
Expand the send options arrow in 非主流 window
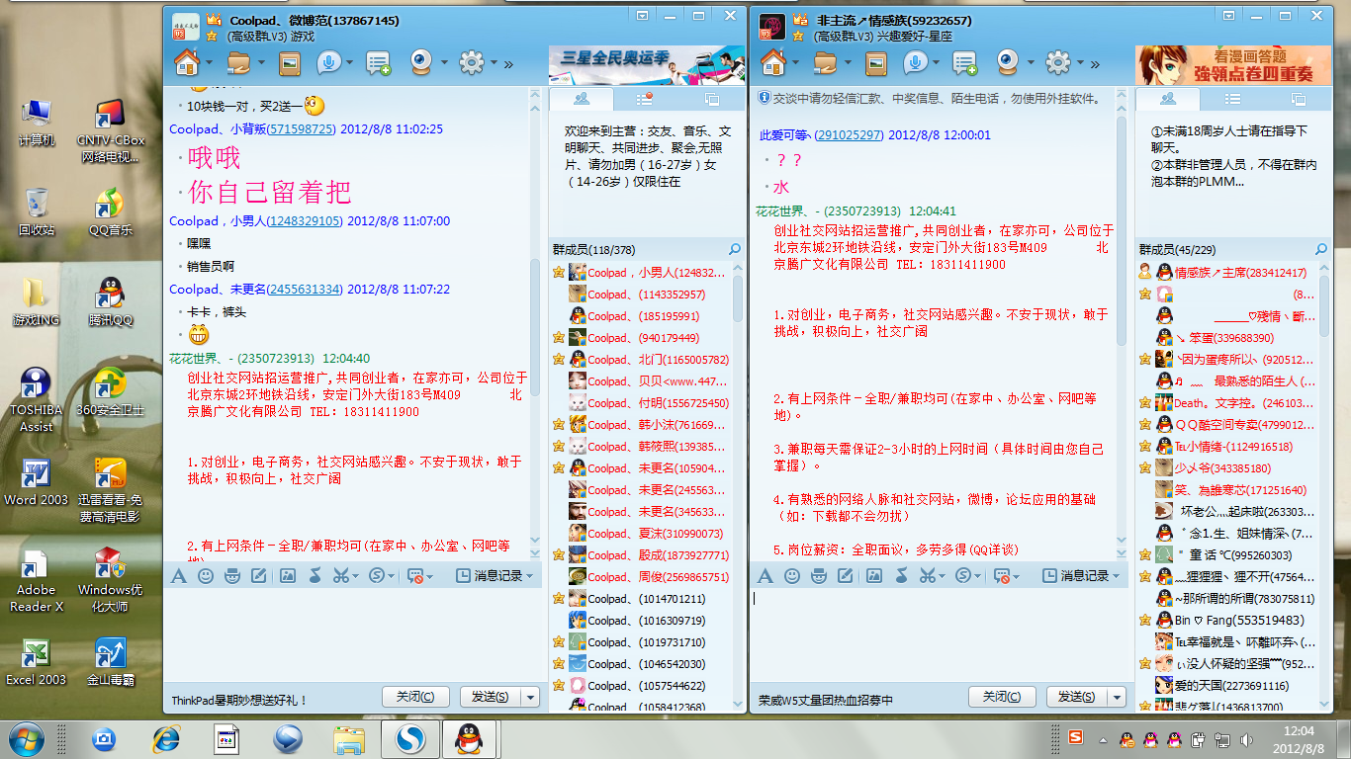(1118, 697)
